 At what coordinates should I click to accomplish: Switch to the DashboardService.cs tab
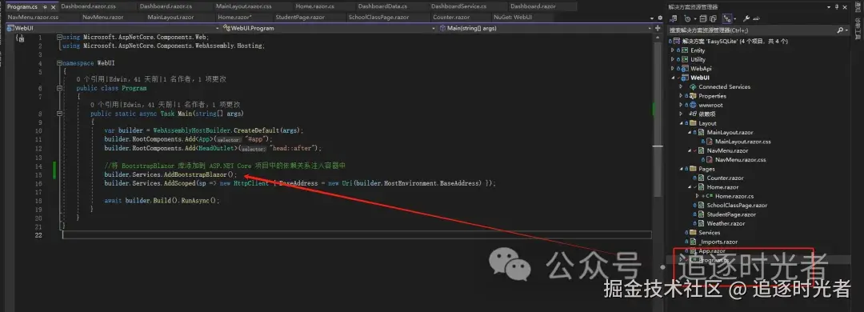(x=458, y=6)
